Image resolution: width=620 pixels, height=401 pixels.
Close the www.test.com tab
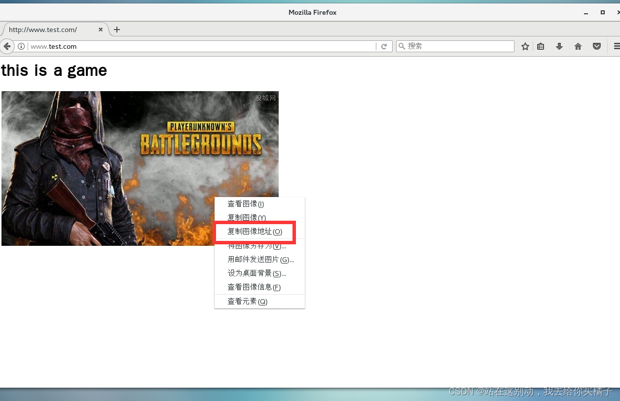tap(101, 30)
